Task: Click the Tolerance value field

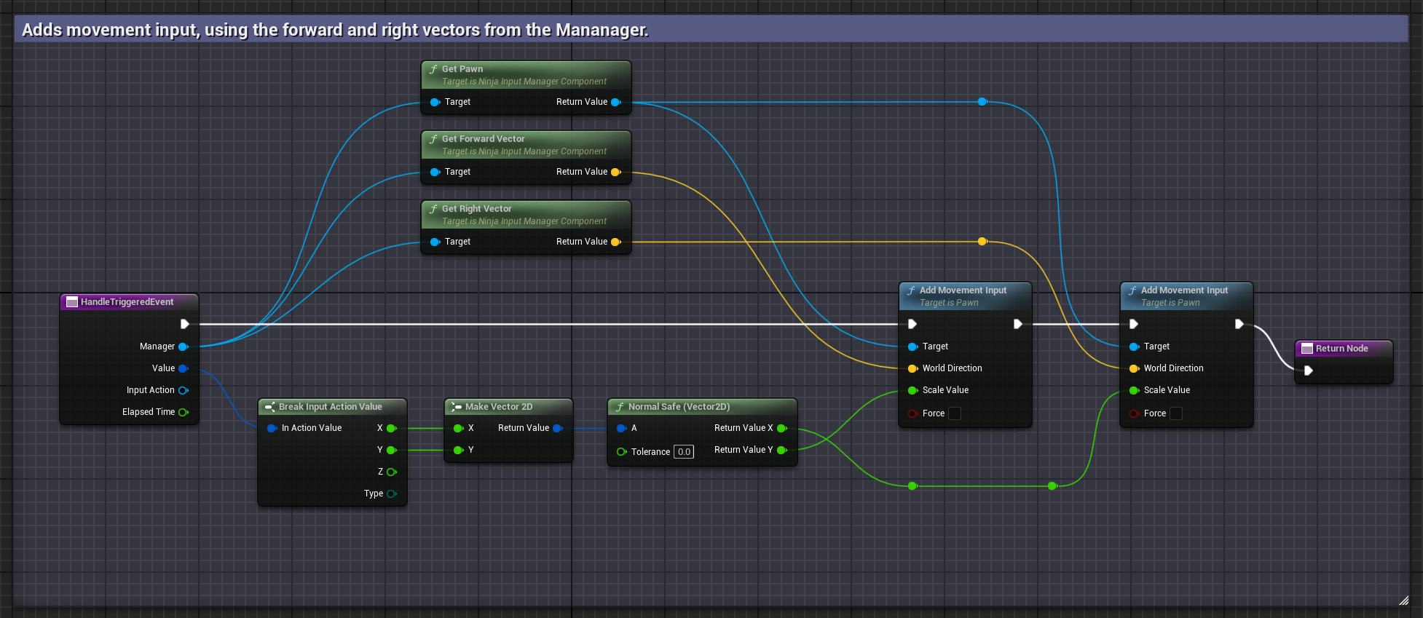Action: coord(684,452)
